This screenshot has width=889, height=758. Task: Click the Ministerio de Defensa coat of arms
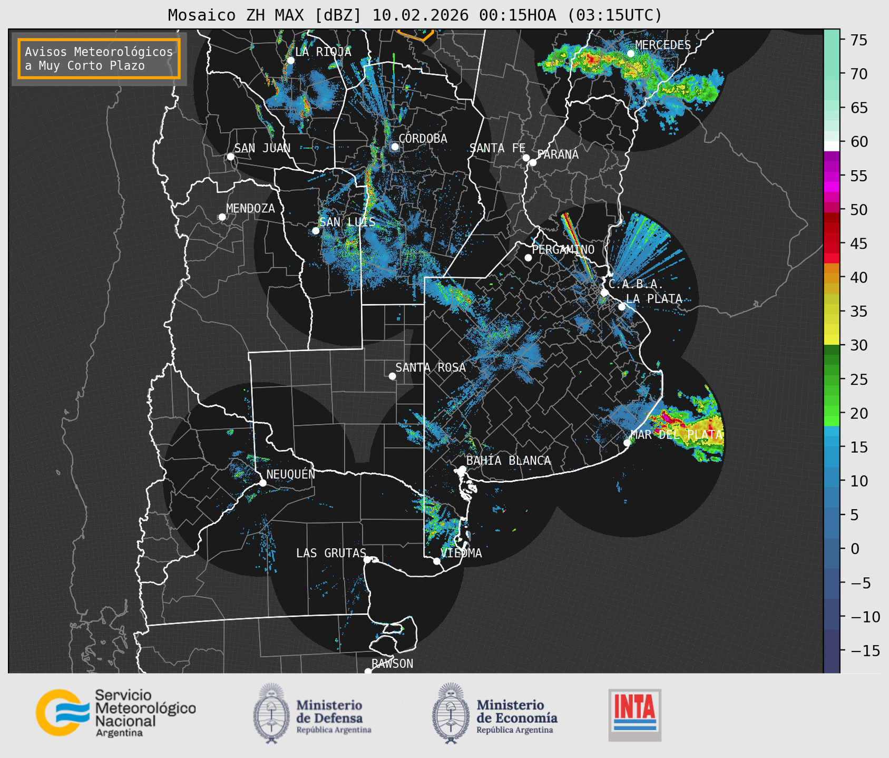(x=271, y=713)
